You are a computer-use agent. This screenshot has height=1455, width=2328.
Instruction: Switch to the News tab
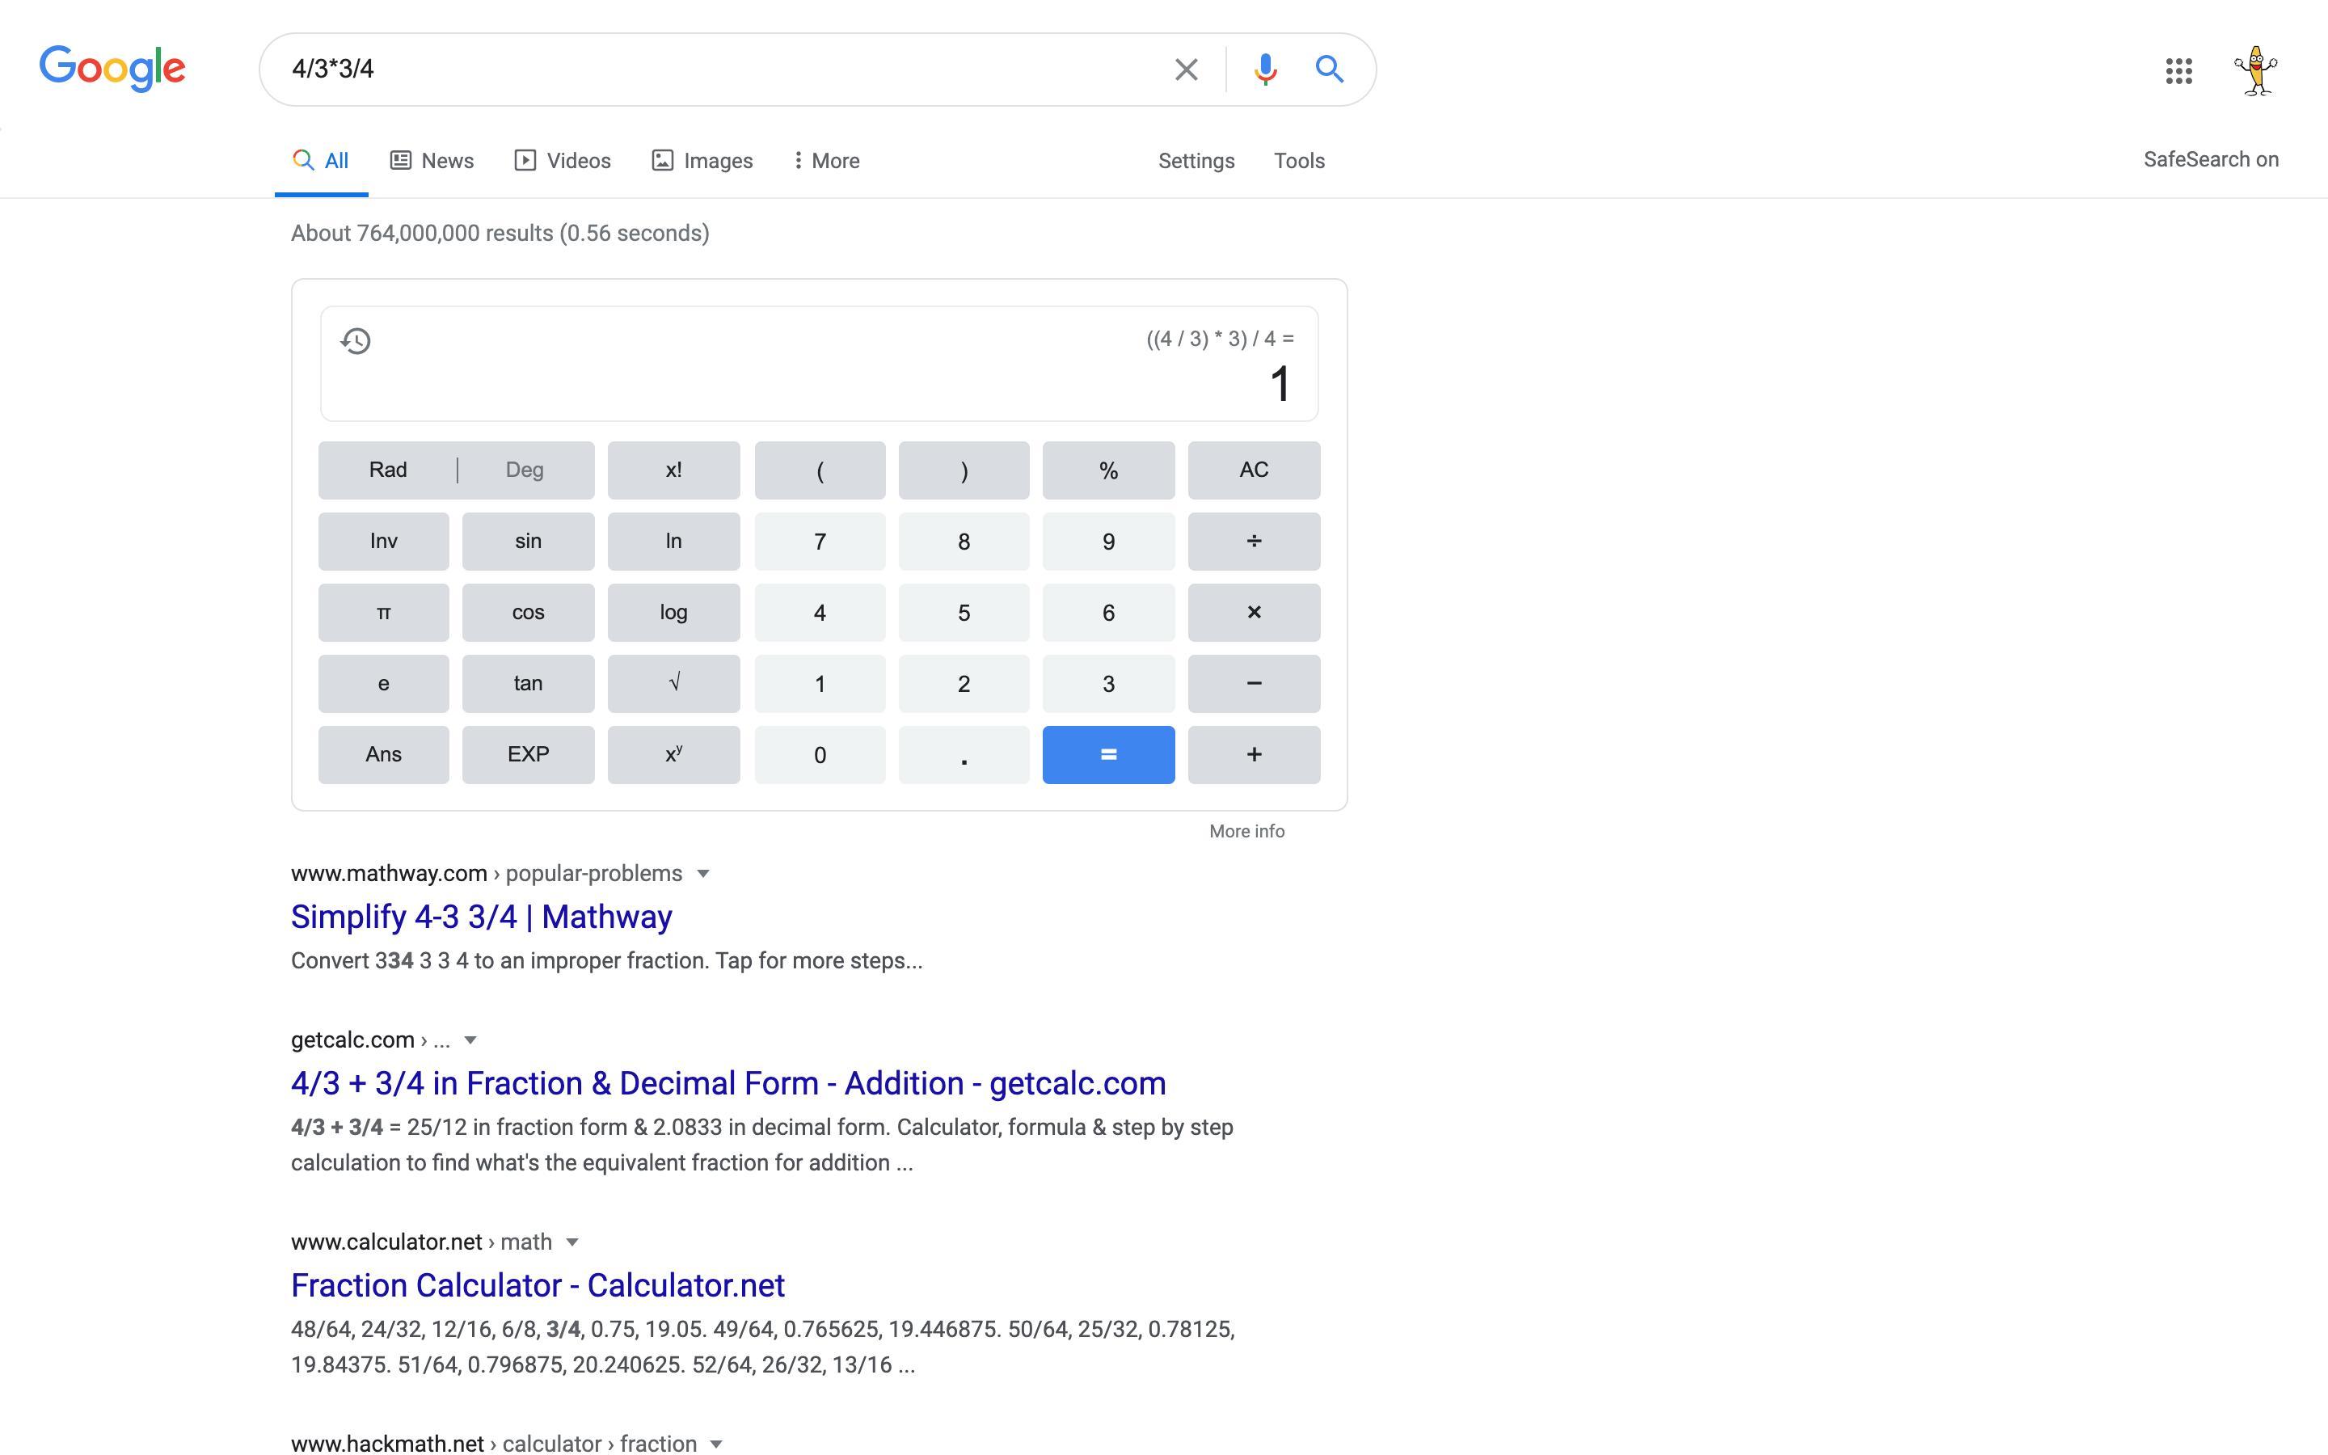tap(432, 161)
